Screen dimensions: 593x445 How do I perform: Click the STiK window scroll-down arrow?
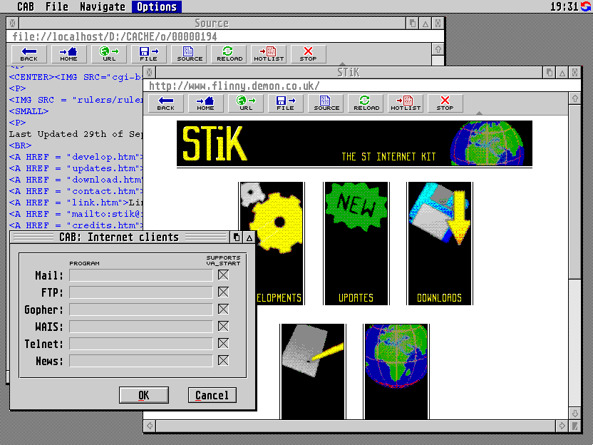point(575,413)
